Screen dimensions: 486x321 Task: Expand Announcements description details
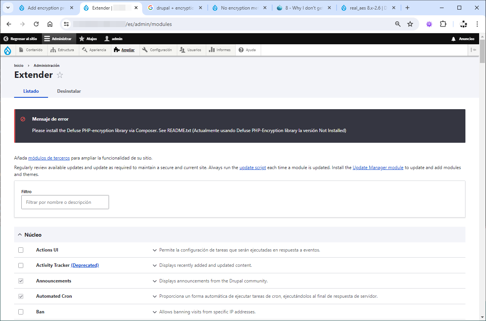(x=155, y=281)
